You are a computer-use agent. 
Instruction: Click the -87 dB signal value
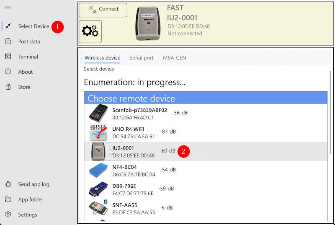(x=168, y=132)
